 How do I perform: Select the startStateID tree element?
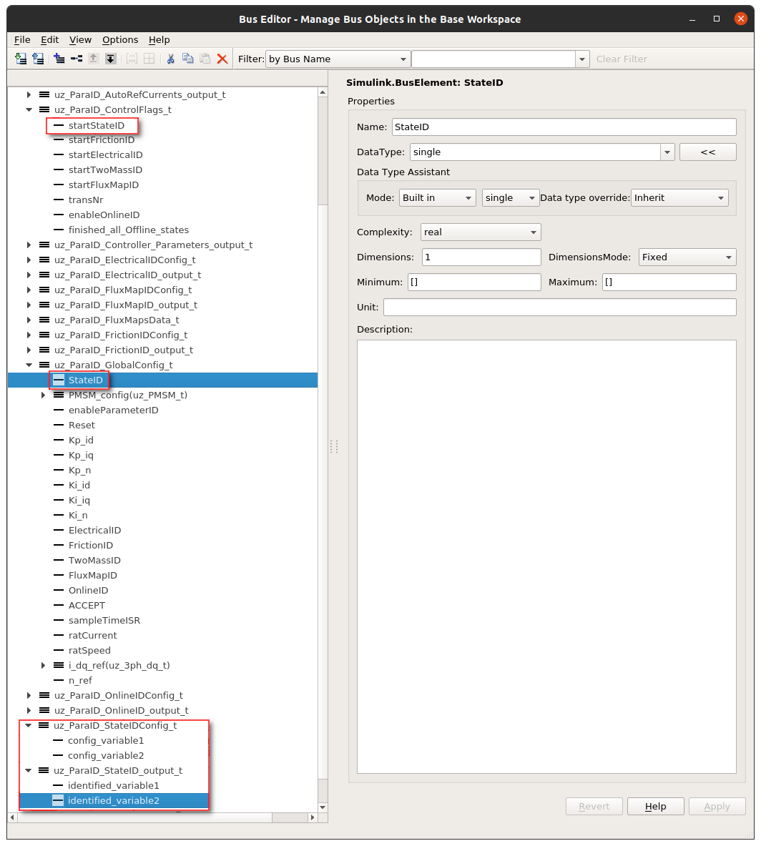(96, 125)
